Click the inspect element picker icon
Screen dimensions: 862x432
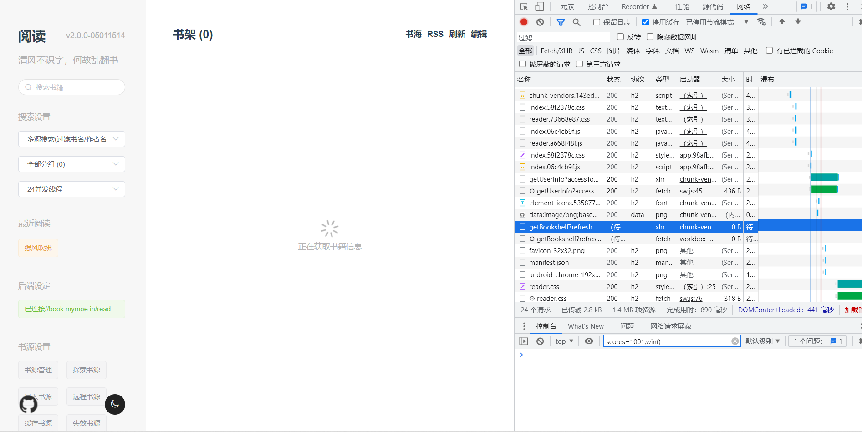(x=524, y=6)
